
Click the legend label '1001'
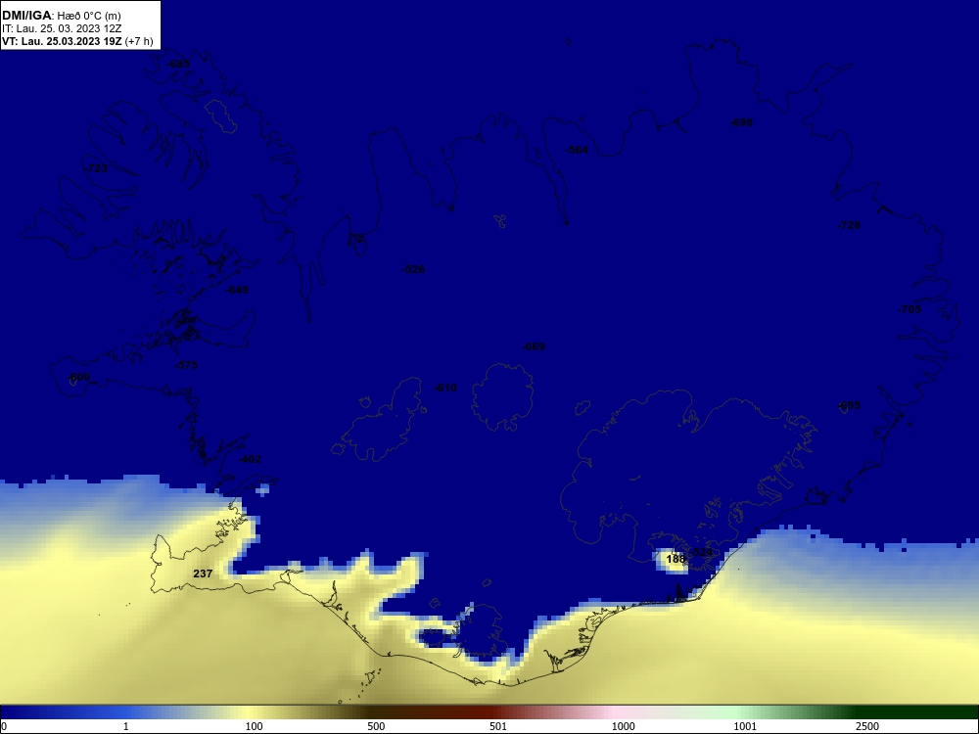(x=745, y=726)
